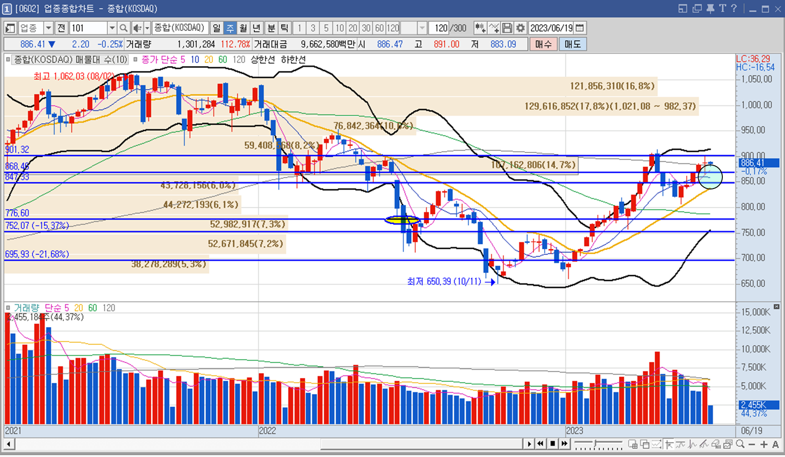Click the rewind double-arrow button
Image resolution: width=785 pixels, height=457 pixels.
pyautogui.click(x=541, y=444)
